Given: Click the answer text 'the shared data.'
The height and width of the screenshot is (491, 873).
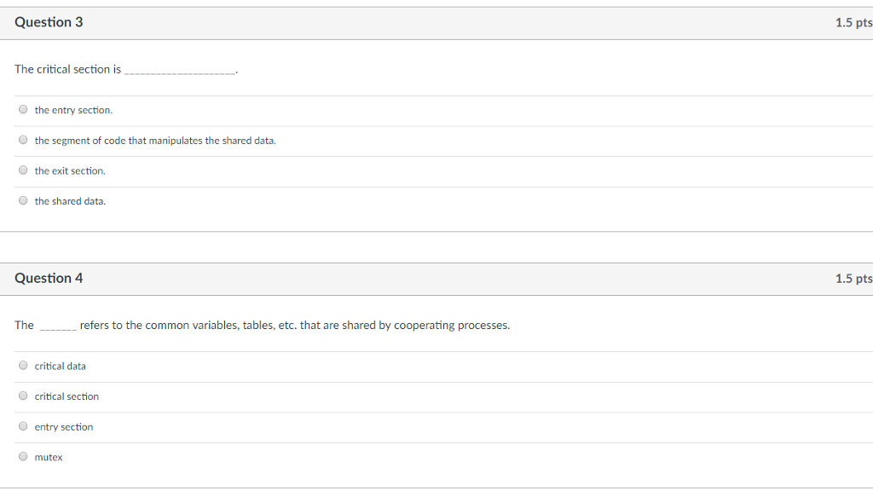Looking at the screenshot, I should pyautogui.click(x=70, y=201).
